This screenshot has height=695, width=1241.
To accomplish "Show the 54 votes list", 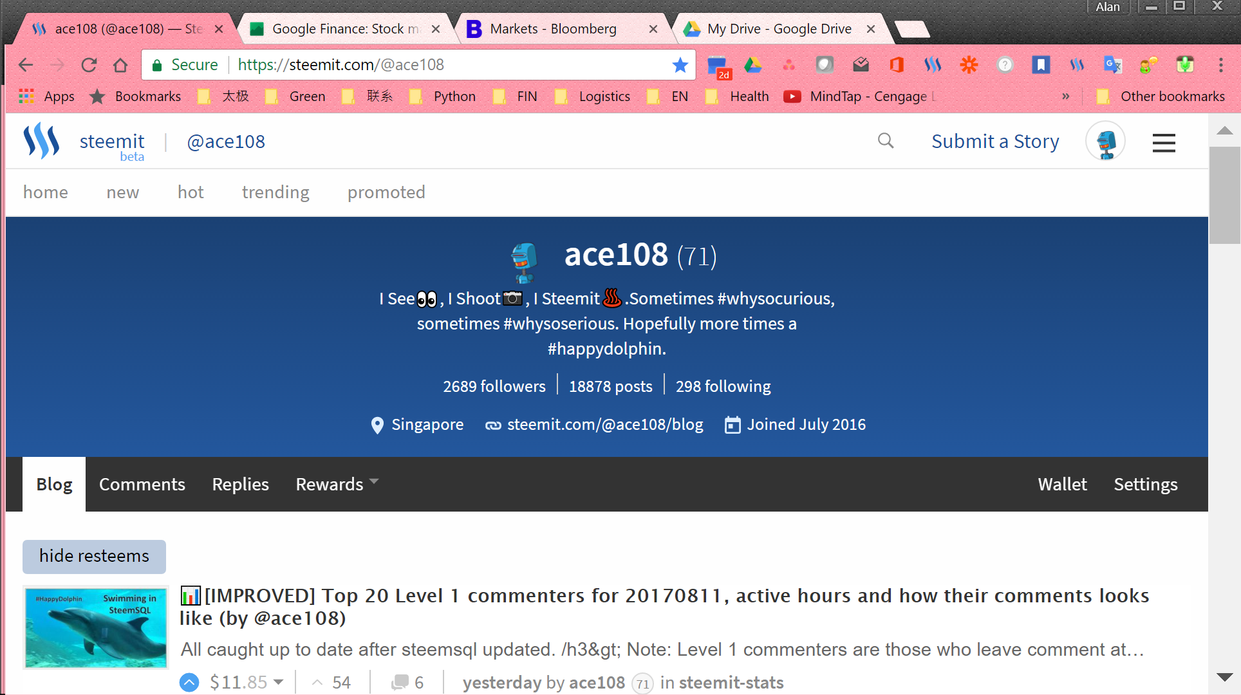I will [341, 682].
